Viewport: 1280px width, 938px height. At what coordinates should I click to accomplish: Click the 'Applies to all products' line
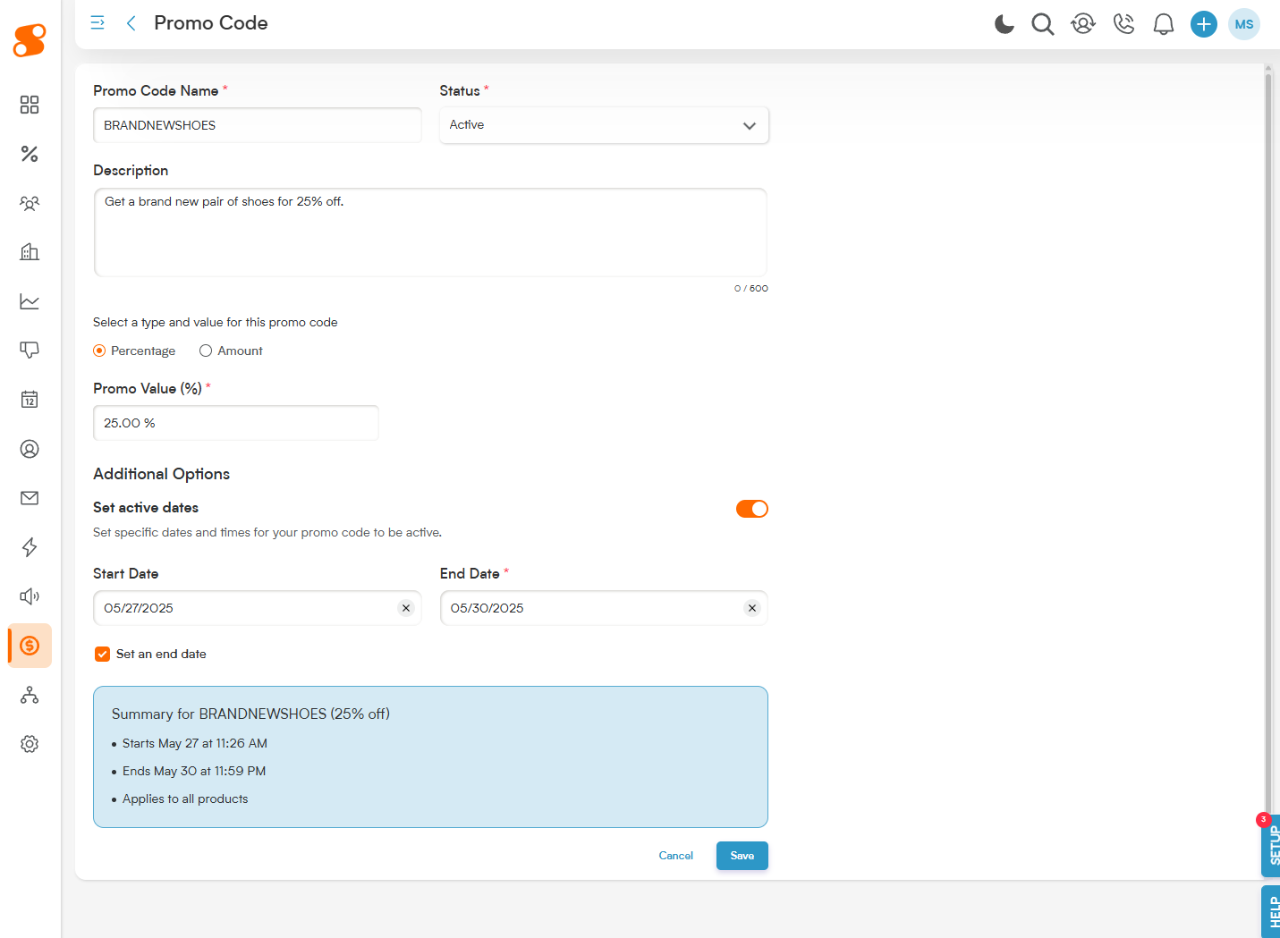click(x=185, y=799)
